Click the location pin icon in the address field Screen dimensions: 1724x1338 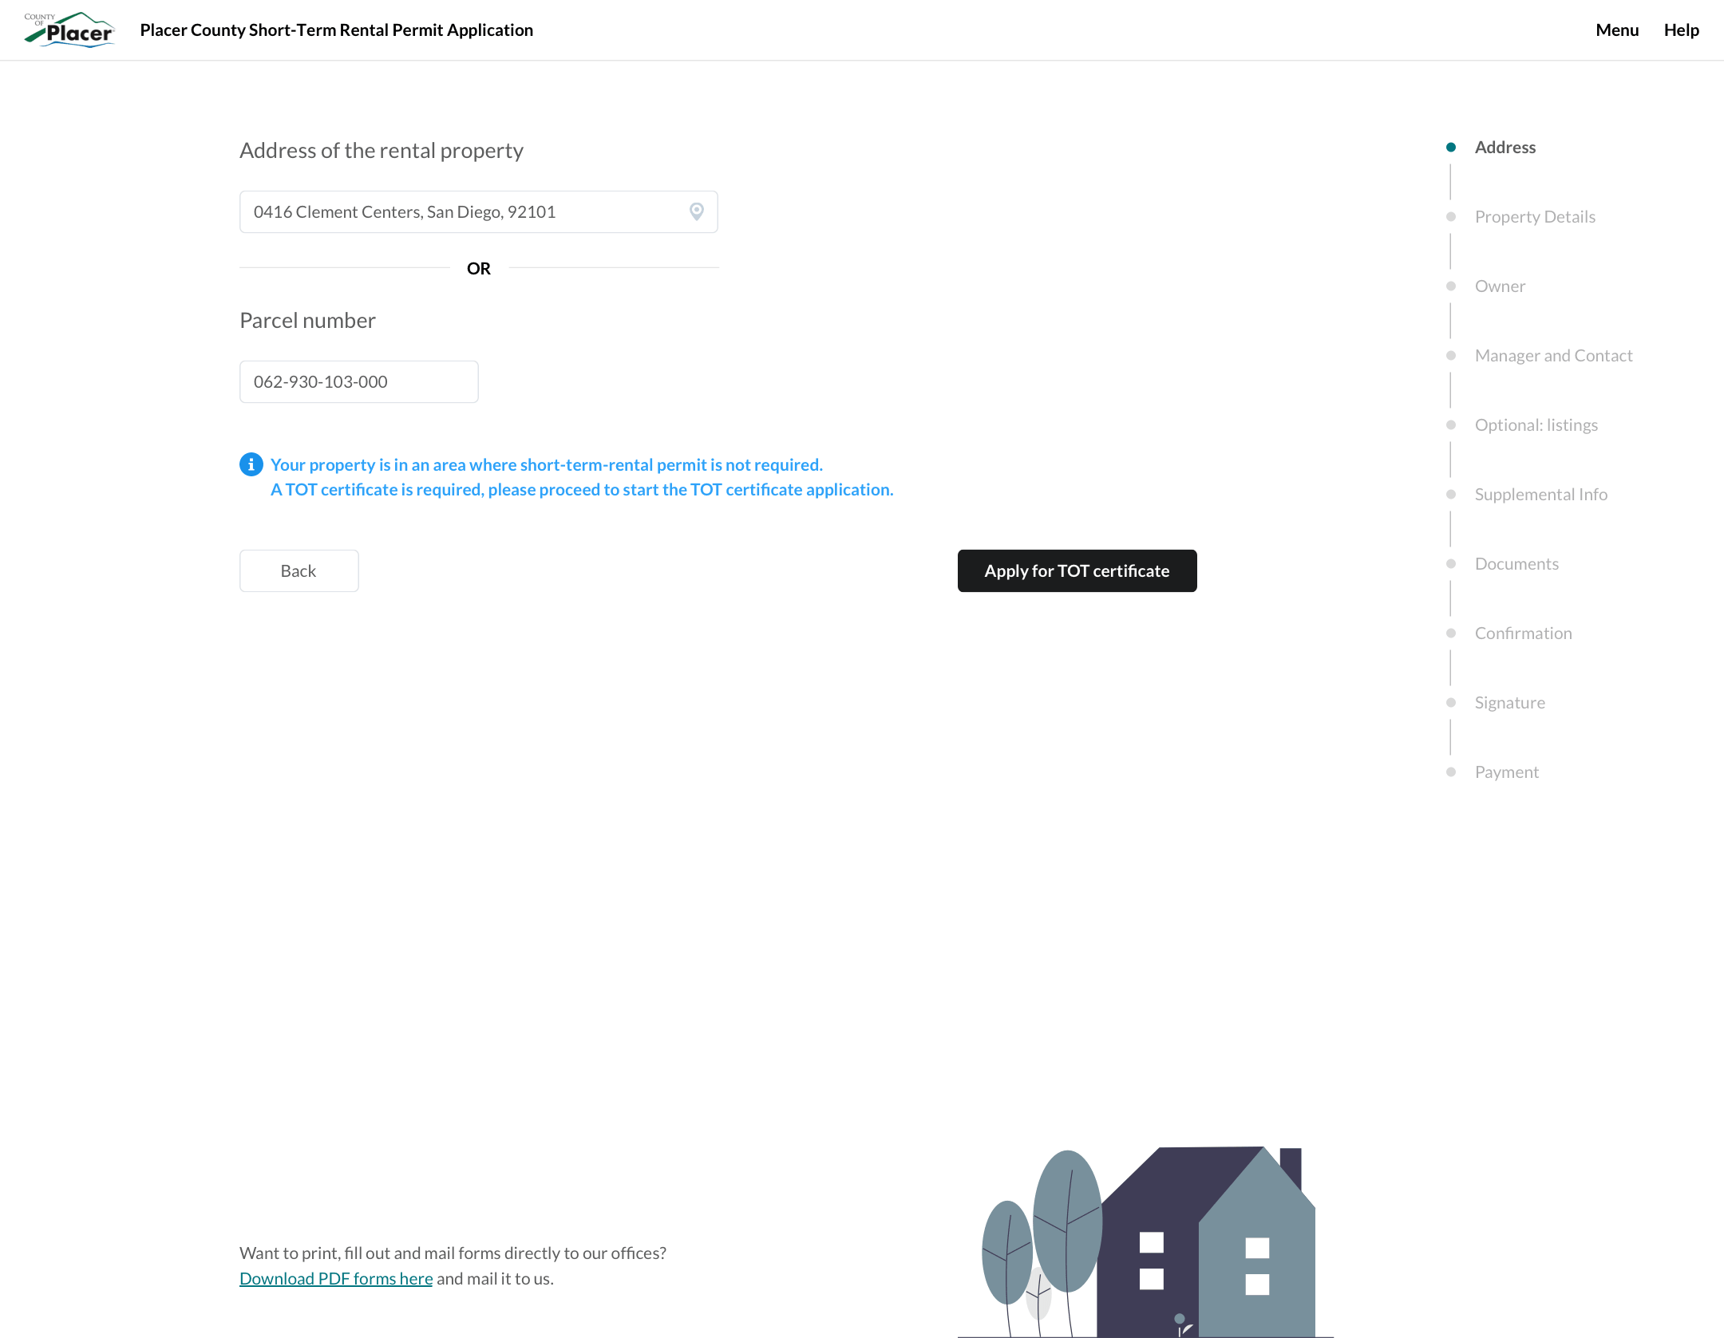695,211
